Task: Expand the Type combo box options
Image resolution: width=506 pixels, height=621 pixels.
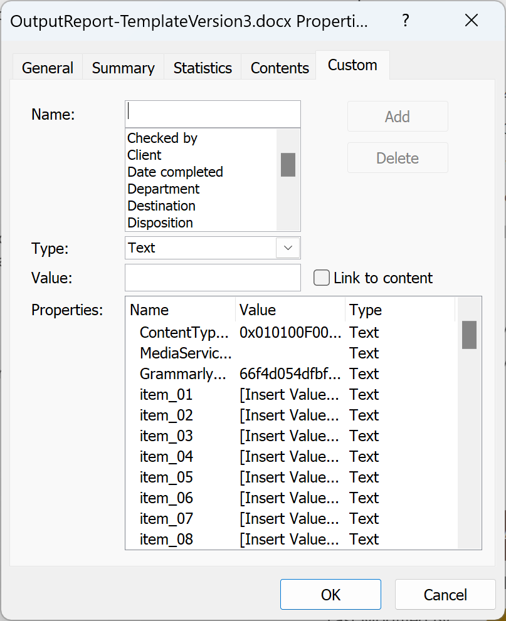Action: pyautogui.click(x=288, y=248)
